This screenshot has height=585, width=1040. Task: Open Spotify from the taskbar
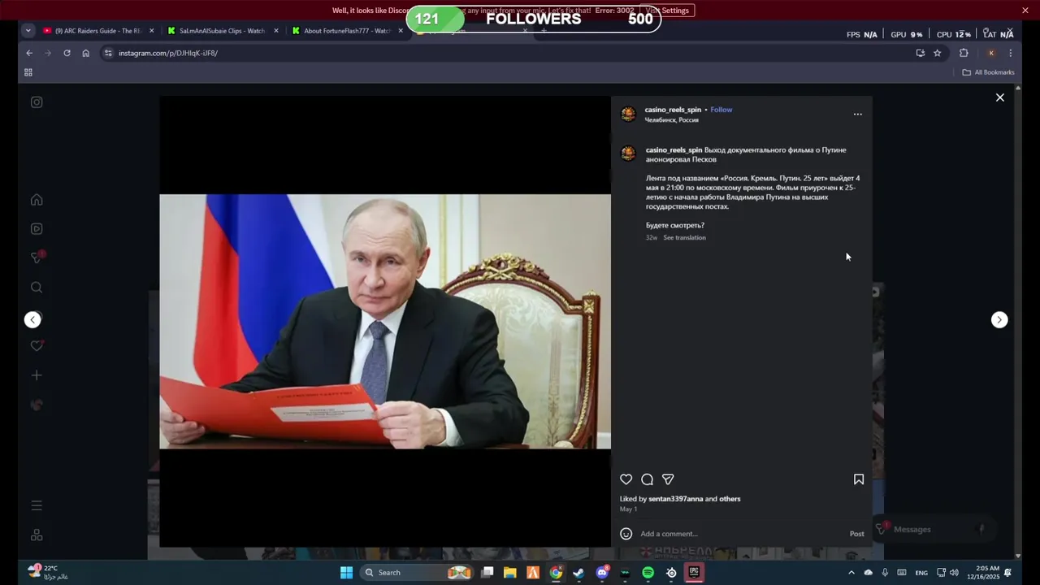click(x=648, y=573)
